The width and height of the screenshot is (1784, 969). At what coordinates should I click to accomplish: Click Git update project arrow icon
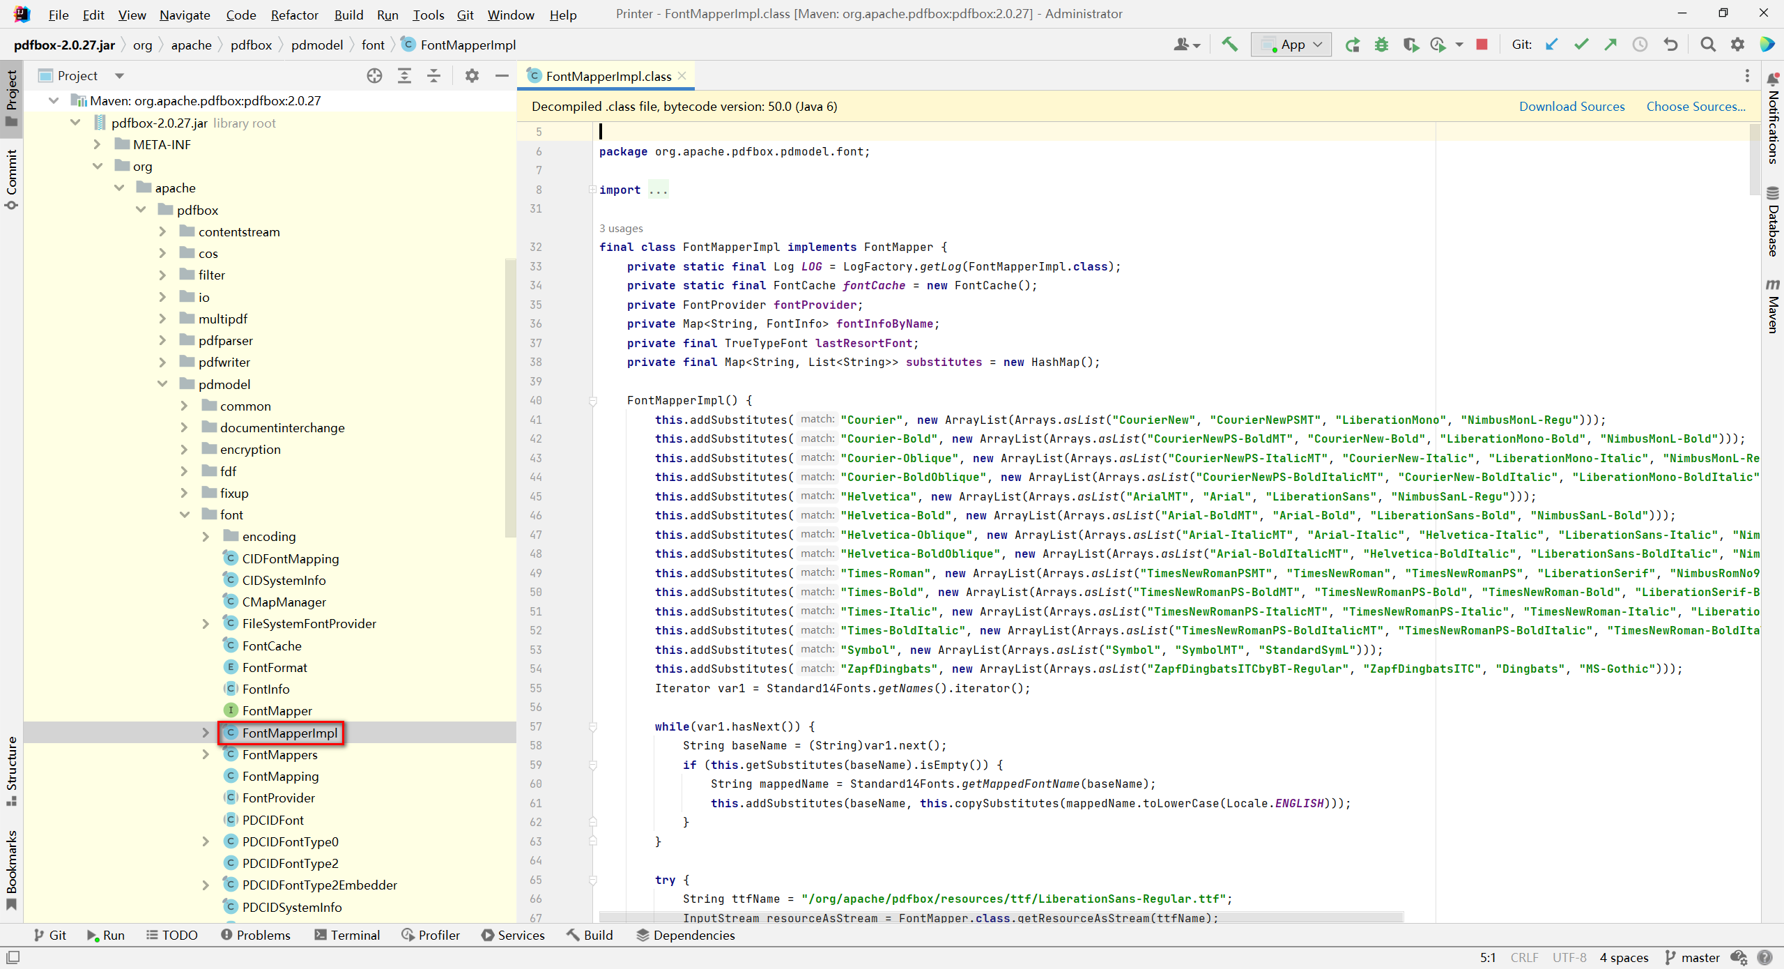pyautogui.click(x=1552, y=45)
